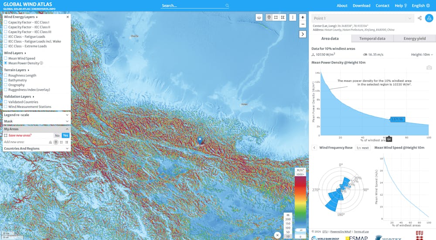This screenshot has height=240, width=436.
Task: Open the Energy yield tab
Action: [415, 38]
